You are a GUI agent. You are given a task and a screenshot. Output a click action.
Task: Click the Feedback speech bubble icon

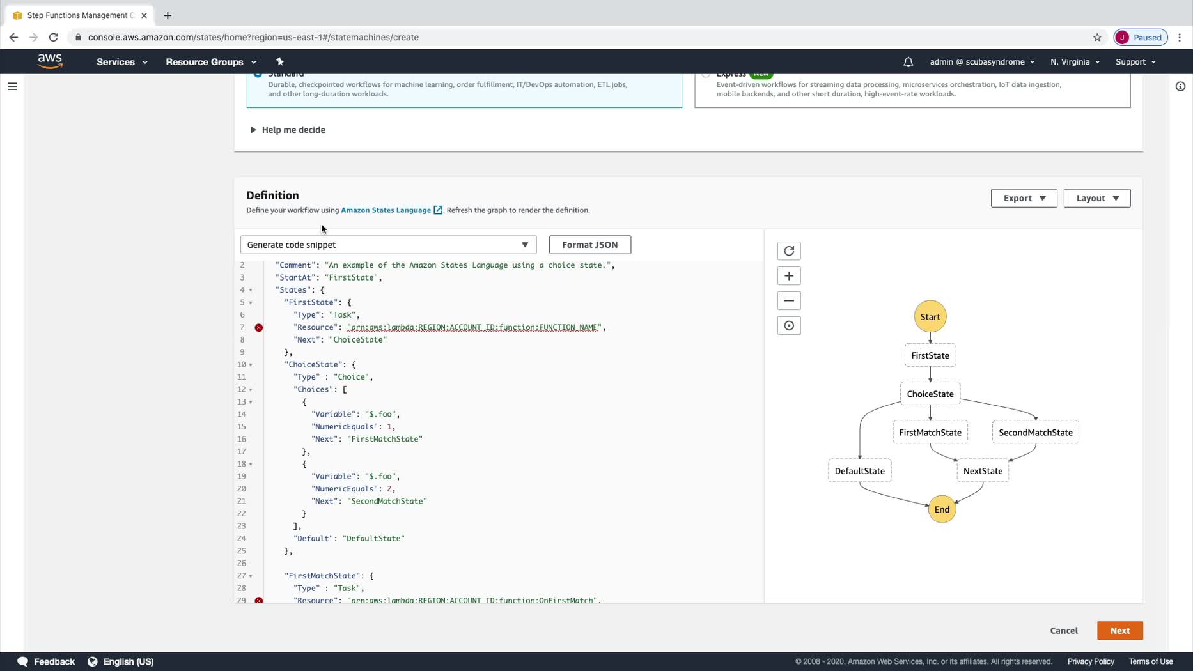point(22,661)
